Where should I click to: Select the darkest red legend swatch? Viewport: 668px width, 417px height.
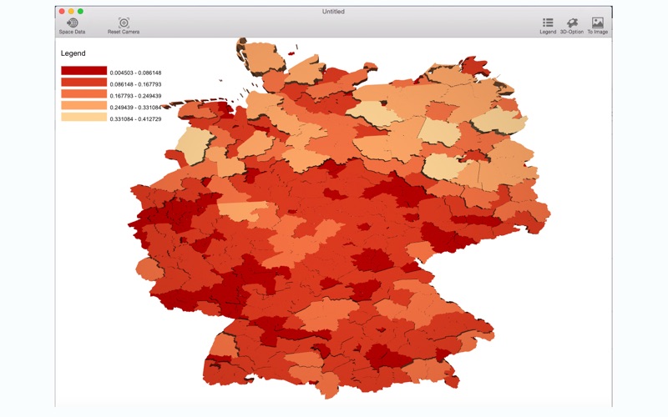84,71
